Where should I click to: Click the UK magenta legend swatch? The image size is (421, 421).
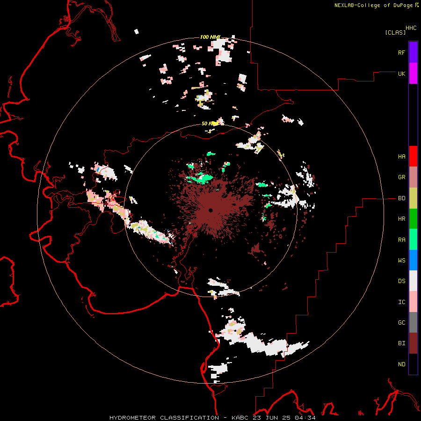tap(413, 73)
